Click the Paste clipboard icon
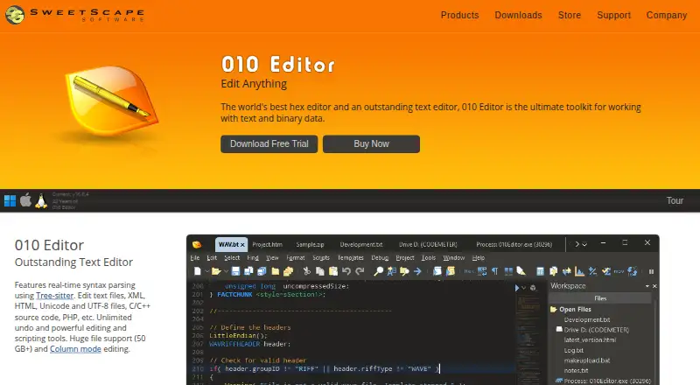 click(x=333, y=271)
